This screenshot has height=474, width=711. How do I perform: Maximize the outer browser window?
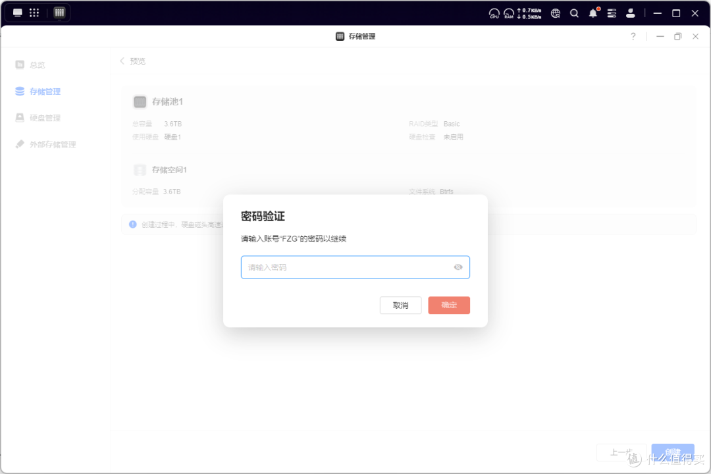(676, 13)
